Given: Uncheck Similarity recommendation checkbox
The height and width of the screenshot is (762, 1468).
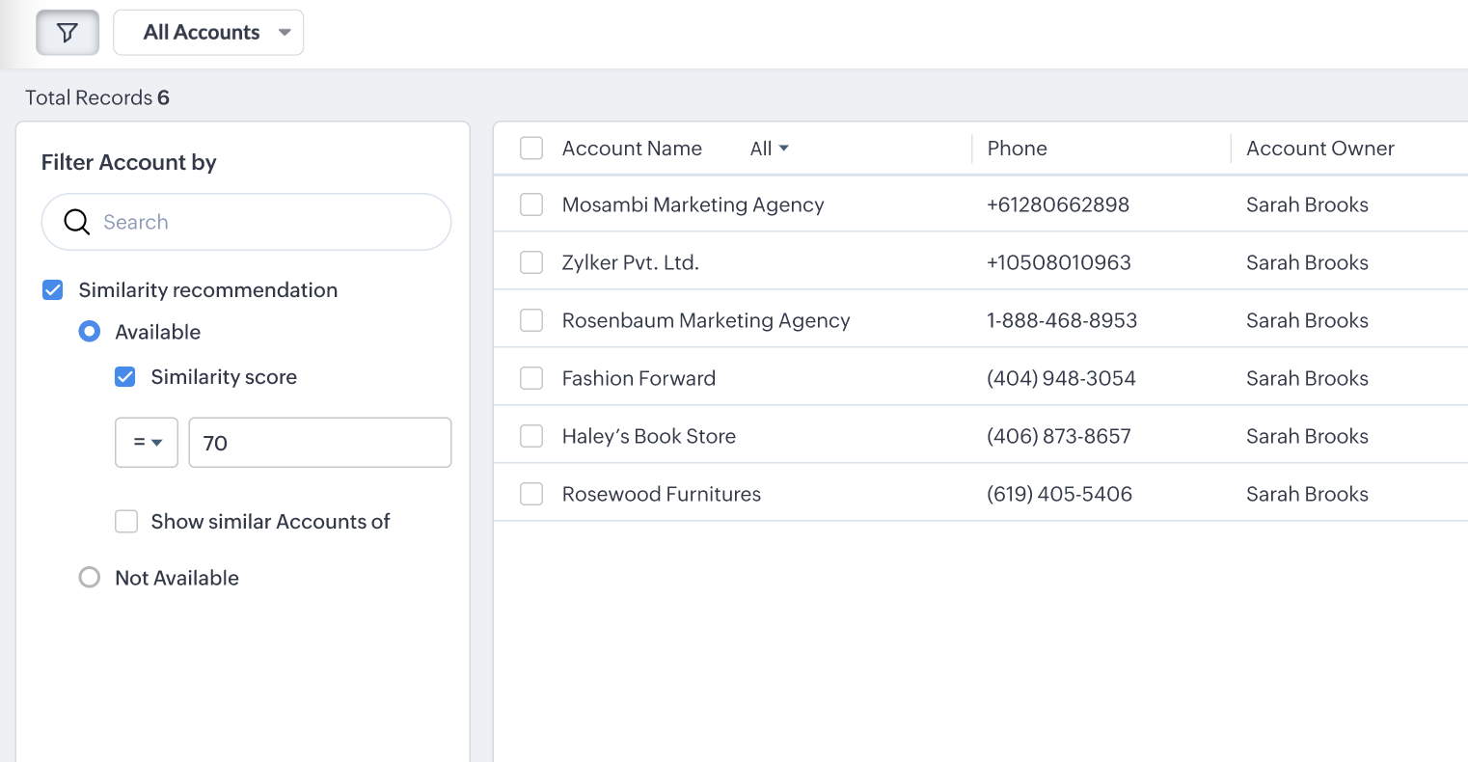Looking at the screenshot, I should tap(53, 290).
